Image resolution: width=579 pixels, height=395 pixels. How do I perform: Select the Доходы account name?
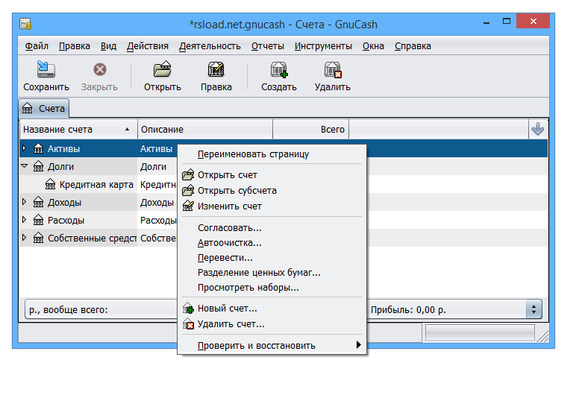click(64, 203)
